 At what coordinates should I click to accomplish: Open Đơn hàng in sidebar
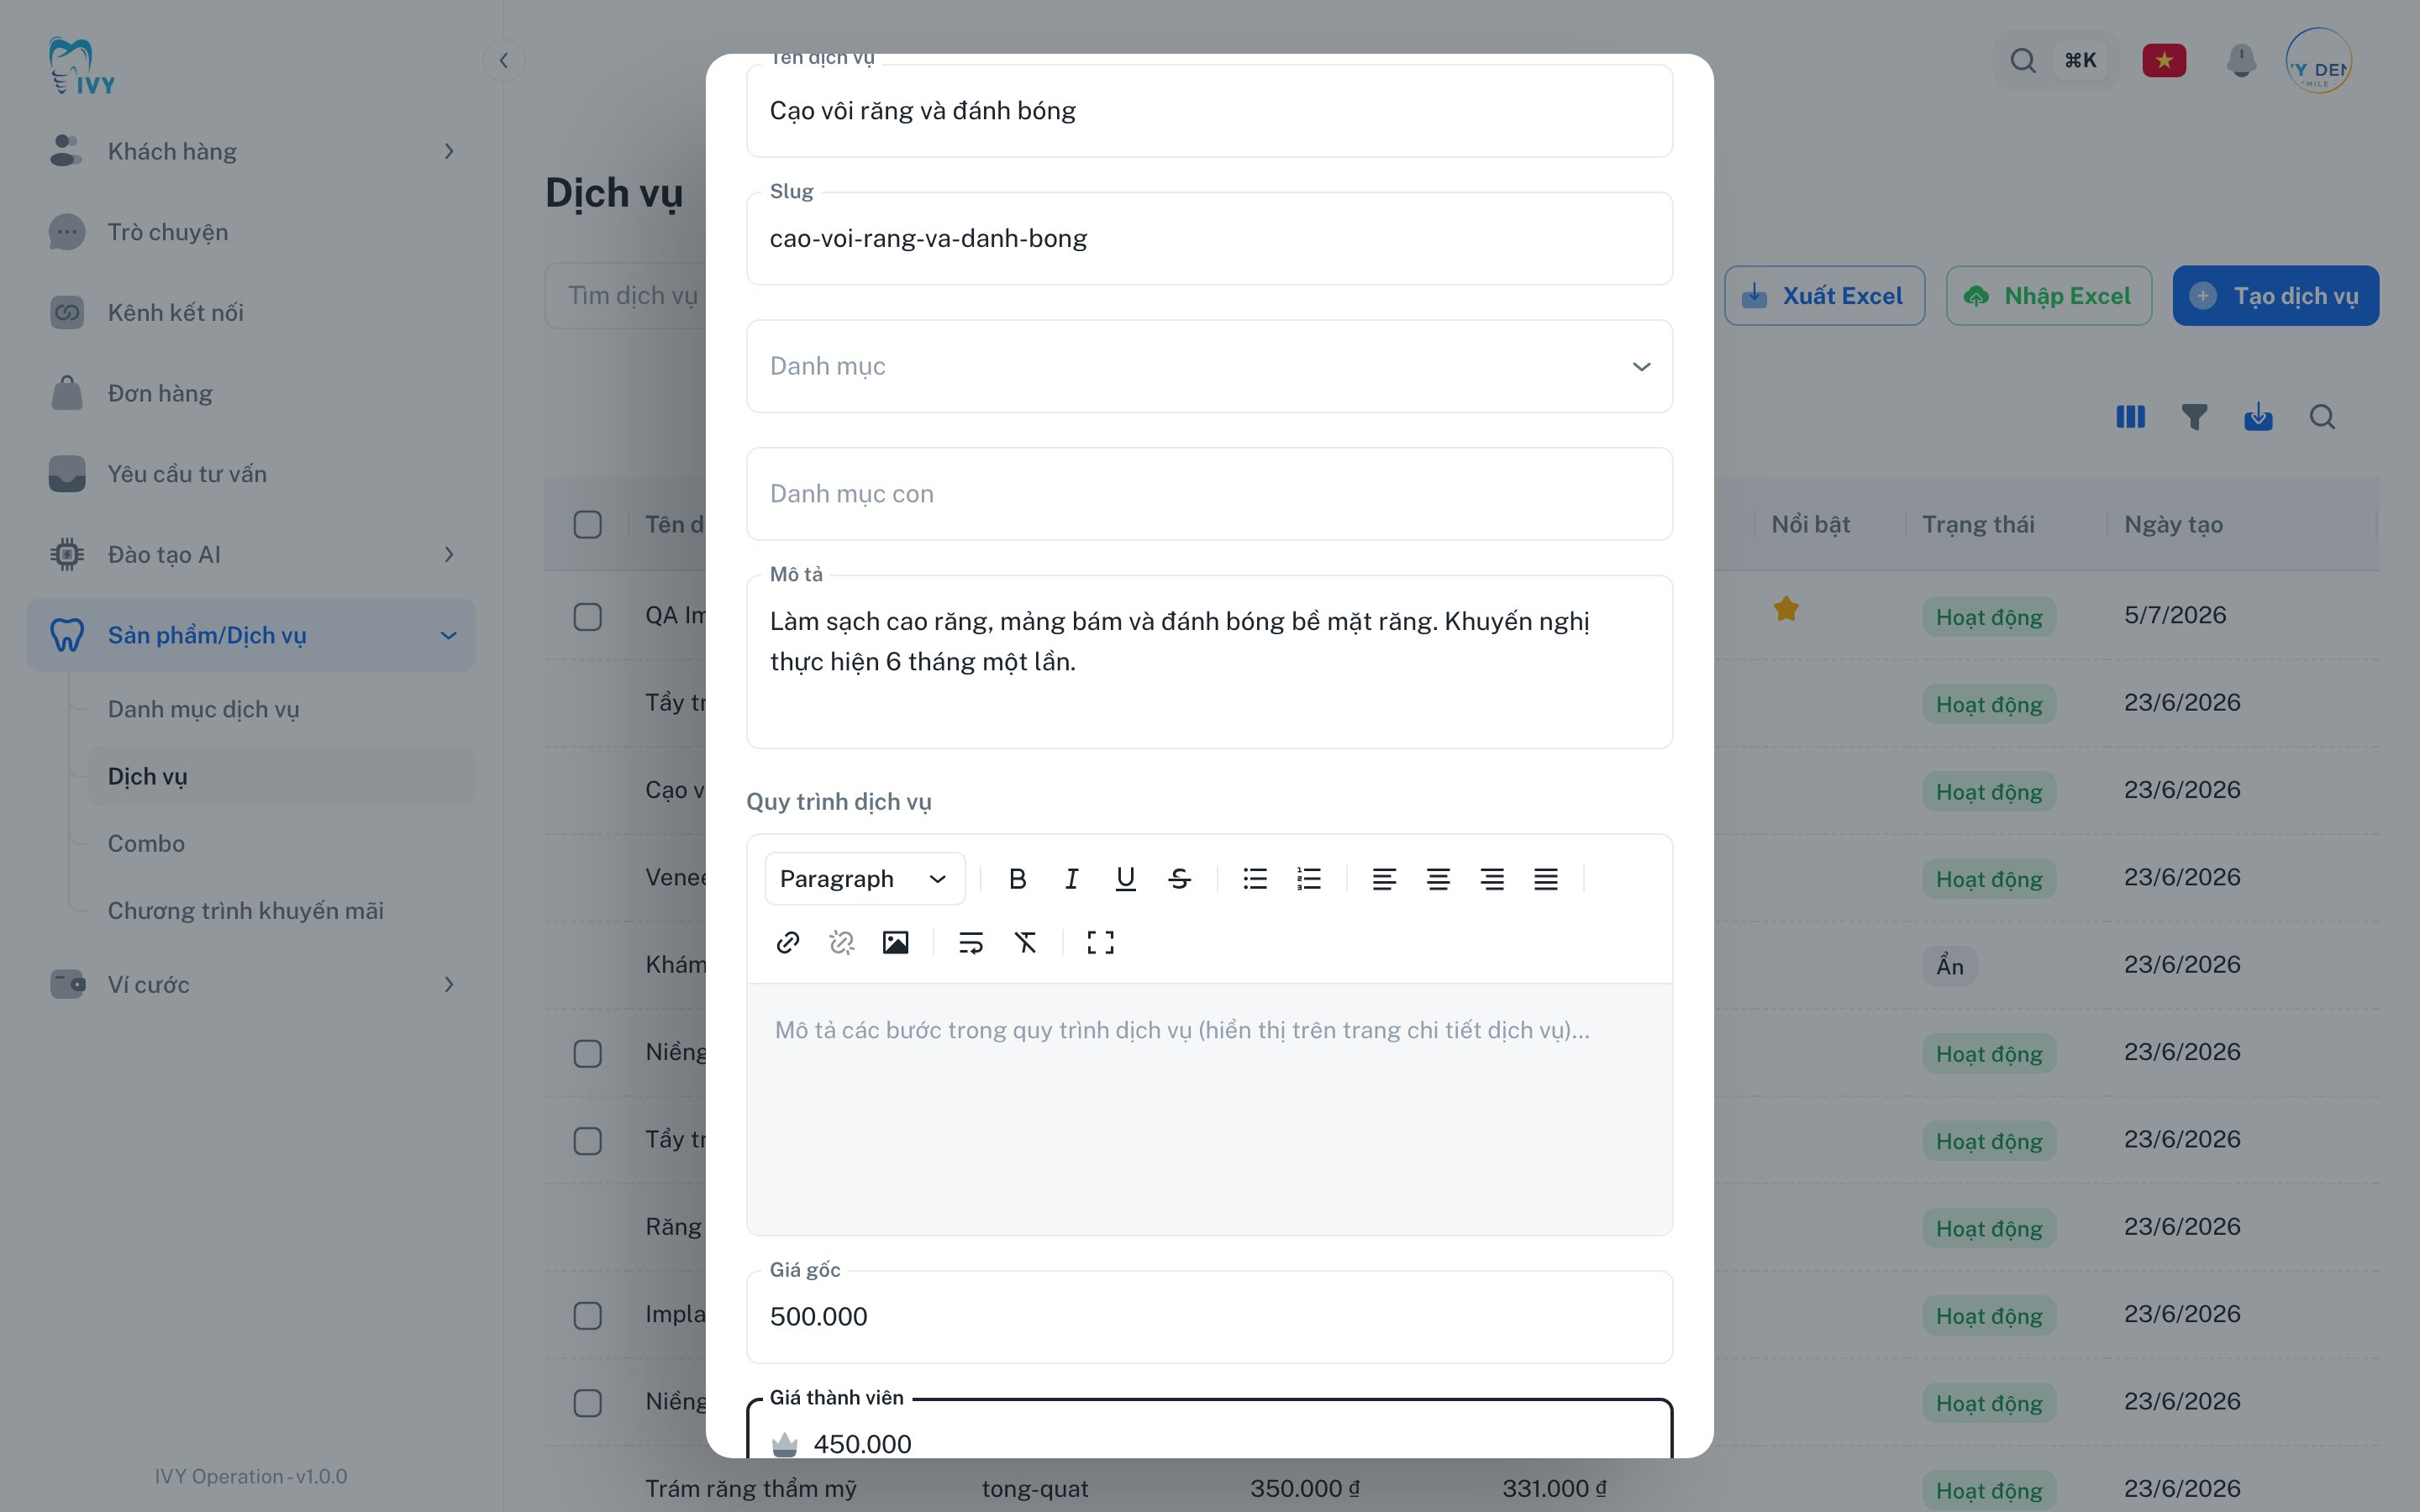click(251, 393)
